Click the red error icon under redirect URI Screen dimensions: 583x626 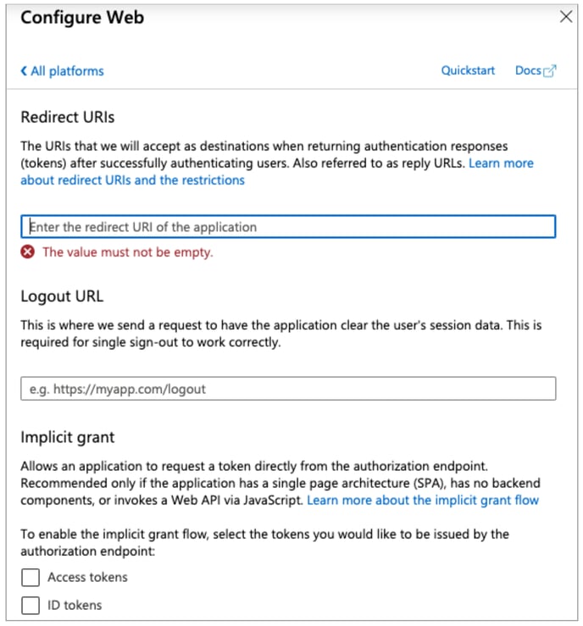point(28,252)
